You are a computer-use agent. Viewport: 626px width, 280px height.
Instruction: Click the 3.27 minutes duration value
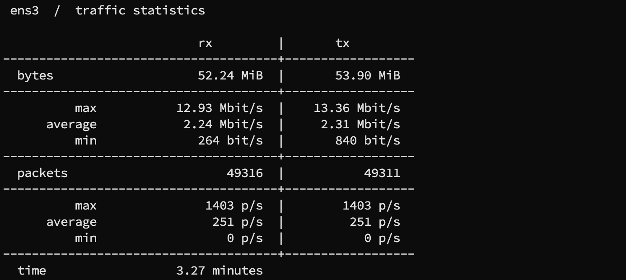pyautogui.click(x=220, y=271)
